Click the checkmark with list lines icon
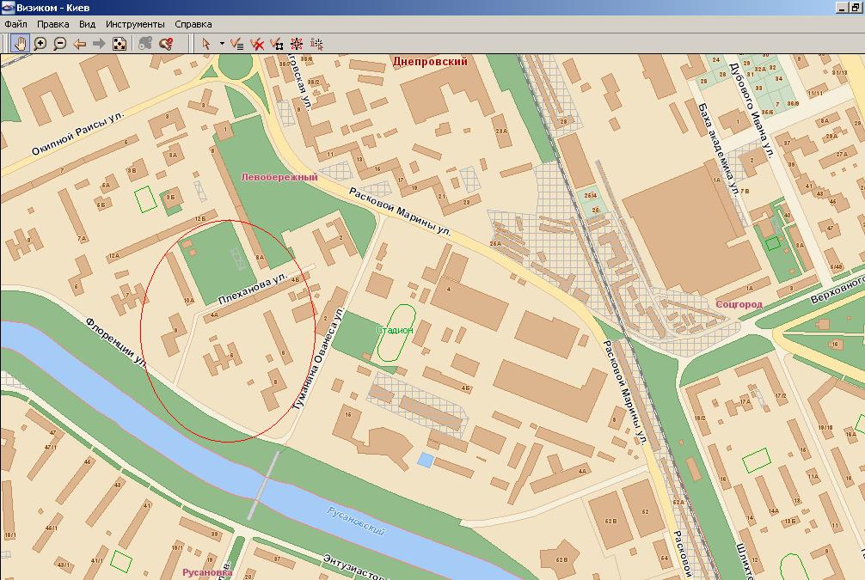Screen dimensions: 865x580 [237, 43]
